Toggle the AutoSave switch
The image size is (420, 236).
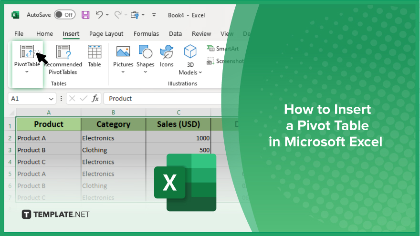(x=64, y=15)
